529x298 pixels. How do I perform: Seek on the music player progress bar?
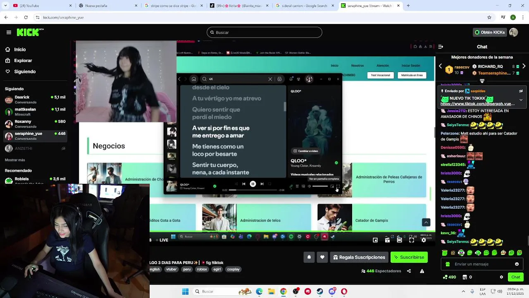coord(253,190)
